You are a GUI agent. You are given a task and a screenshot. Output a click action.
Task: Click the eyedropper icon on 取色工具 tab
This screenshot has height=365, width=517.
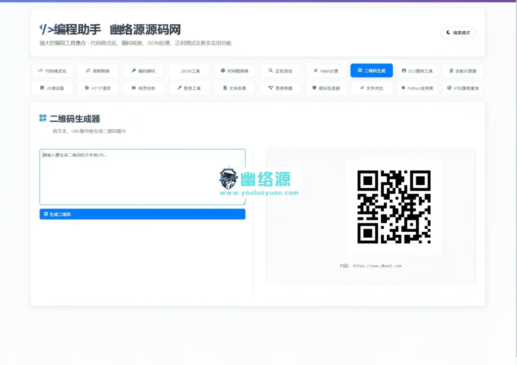(x=179, y=88)
